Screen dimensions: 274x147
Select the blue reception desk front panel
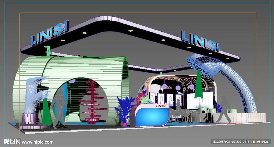[151, 116]
